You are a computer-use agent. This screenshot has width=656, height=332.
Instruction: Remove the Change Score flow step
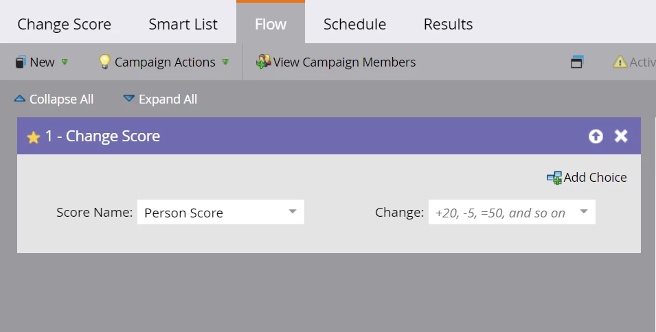621,137
